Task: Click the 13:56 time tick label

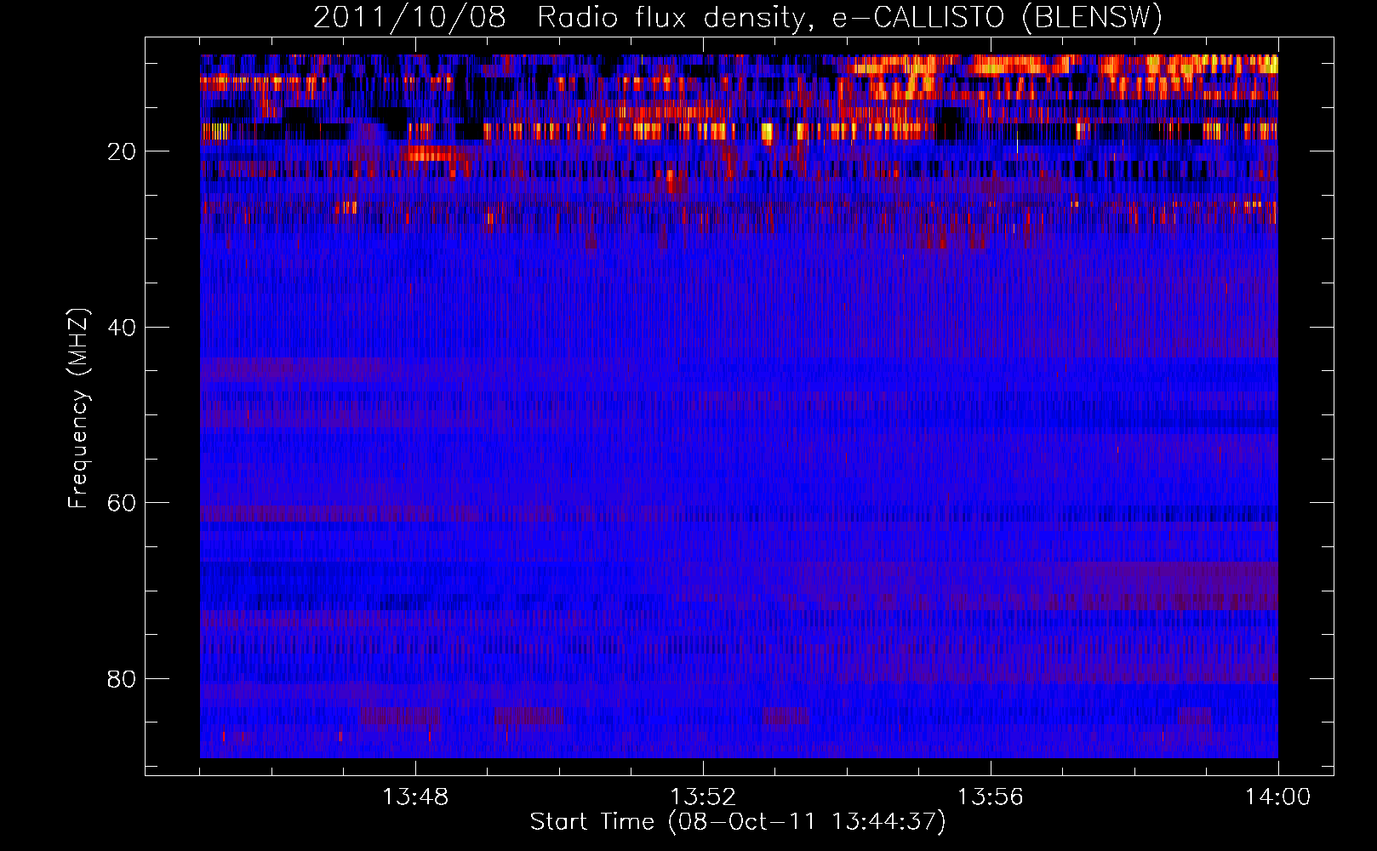Action: 991,797
